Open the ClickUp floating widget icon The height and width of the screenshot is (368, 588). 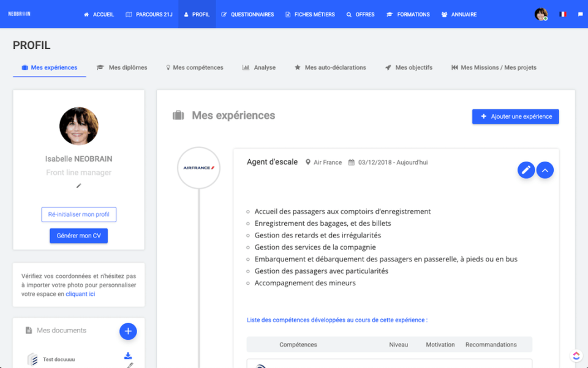[x=576, y=356]
